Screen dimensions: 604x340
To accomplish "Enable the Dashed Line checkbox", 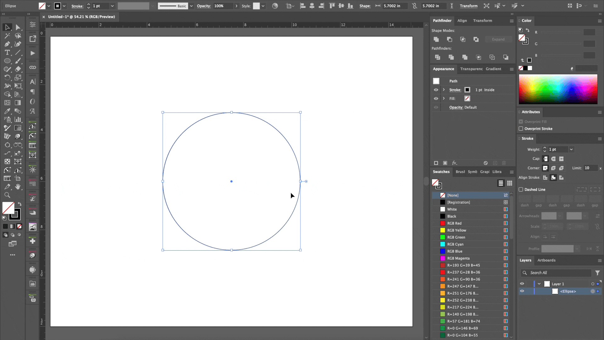I will point(521,190).
